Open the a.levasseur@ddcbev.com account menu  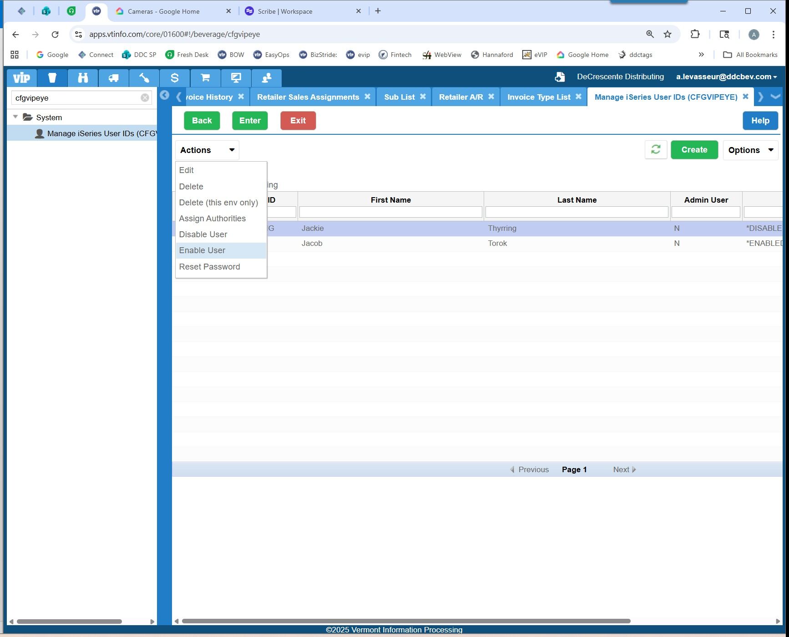tap(726, 77)
